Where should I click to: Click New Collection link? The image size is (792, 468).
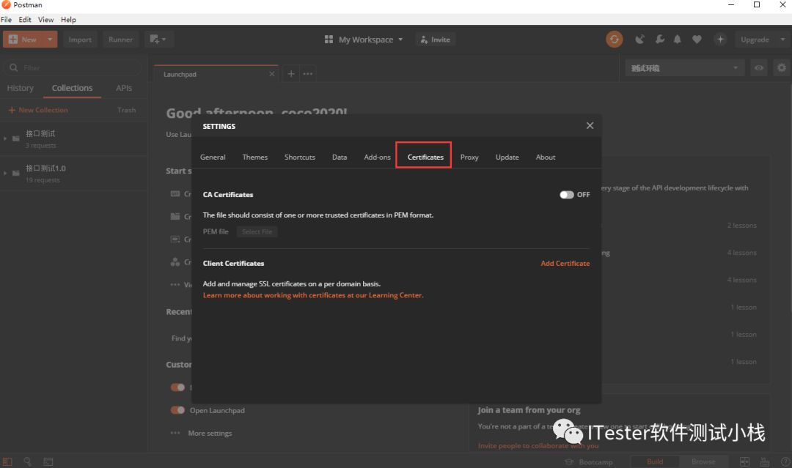click(x=38, y=110)
